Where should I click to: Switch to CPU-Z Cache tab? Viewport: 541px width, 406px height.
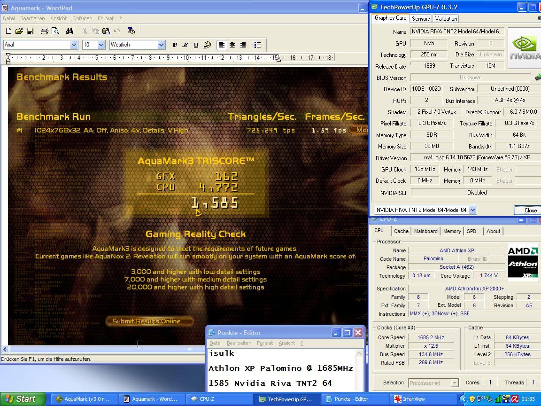(401, 231)
